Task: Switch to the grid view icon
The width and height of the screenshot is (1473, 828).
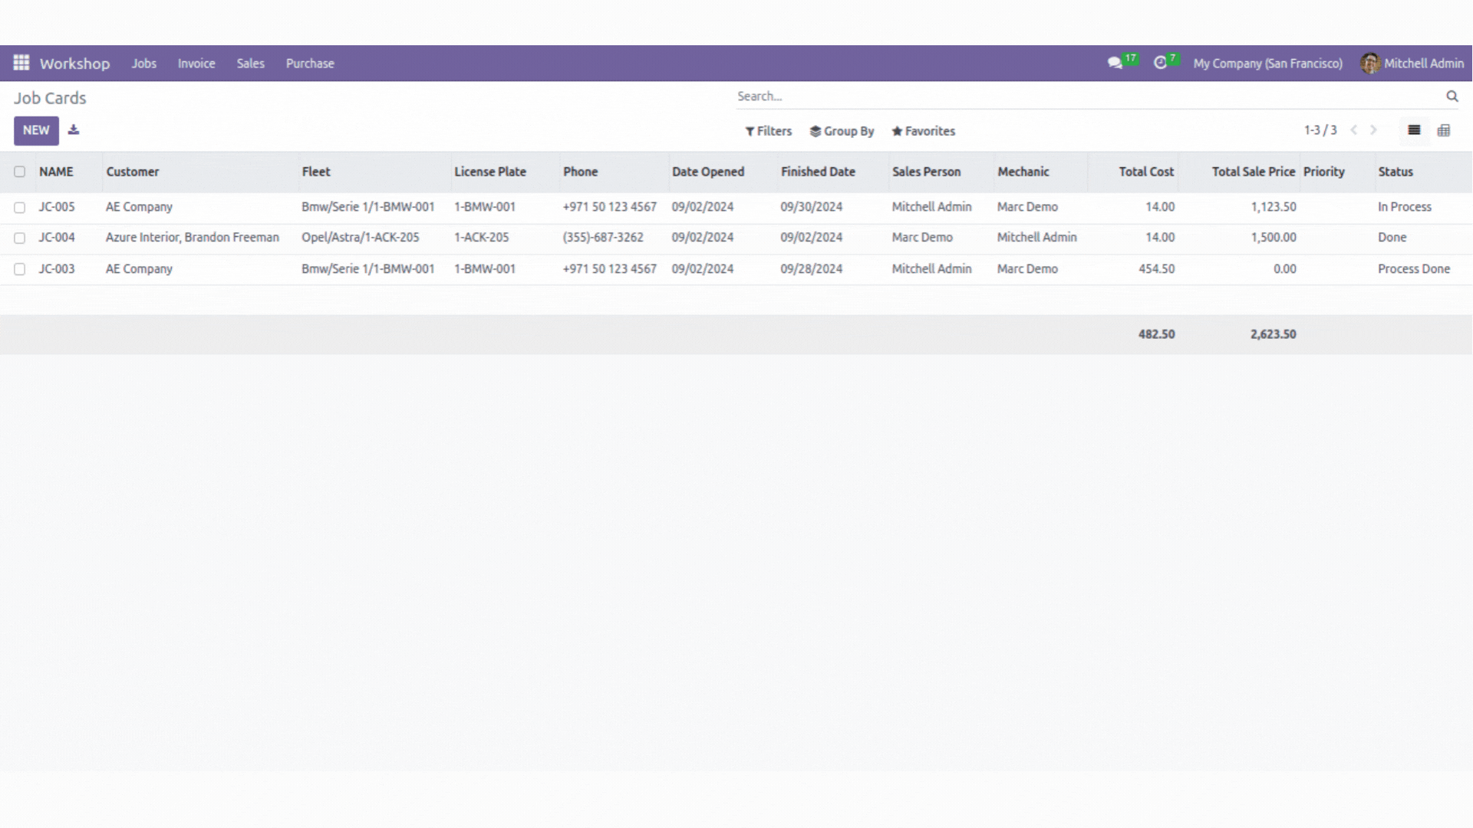Action: click(x=1444, y=130)
